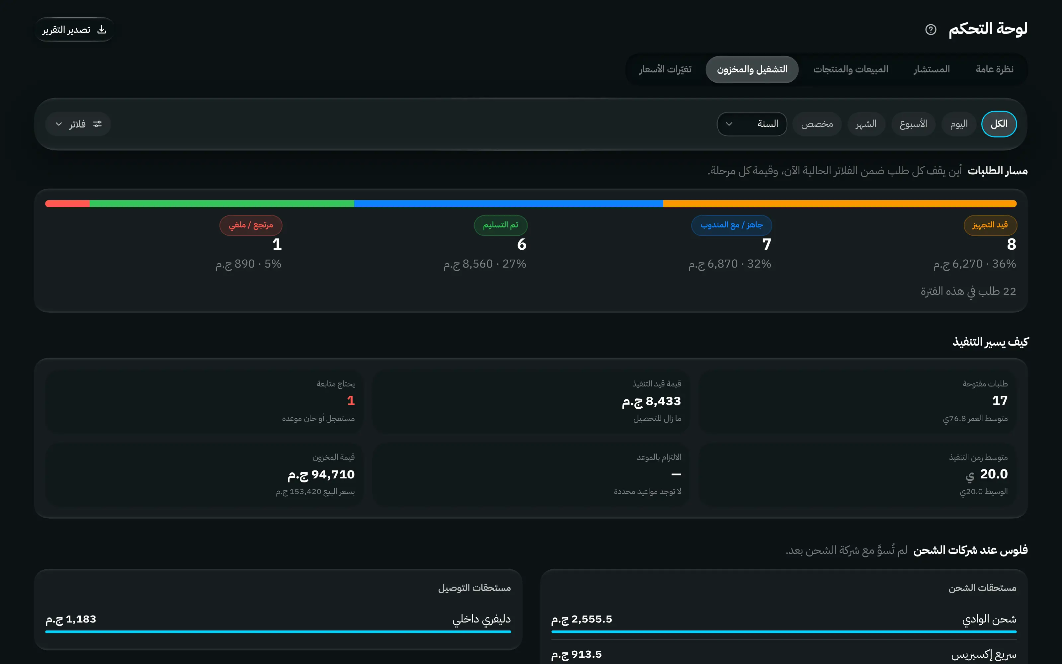This screenshot has width=1062, height=664.
Task: Select the الكل period filter
Action: pos(999,124)
